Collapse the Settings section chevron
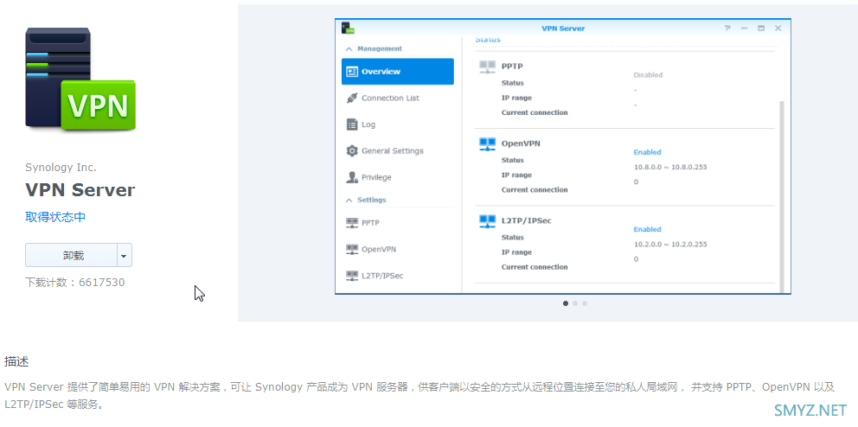The image size is (858, 427). (x=349, y=201)
